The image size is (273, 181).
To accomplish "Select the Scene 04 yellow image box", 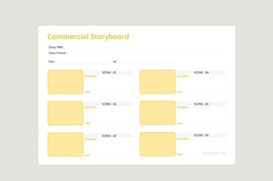I will click(x=157, y=82).
